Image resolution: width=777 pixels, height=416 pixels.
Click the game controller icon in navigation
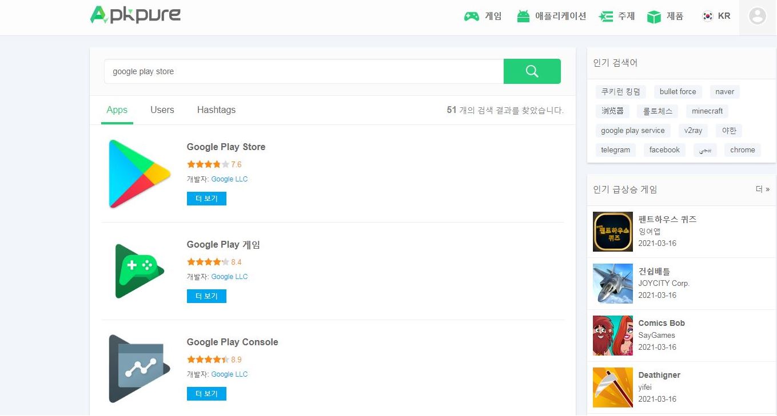(x=471, y=17)
